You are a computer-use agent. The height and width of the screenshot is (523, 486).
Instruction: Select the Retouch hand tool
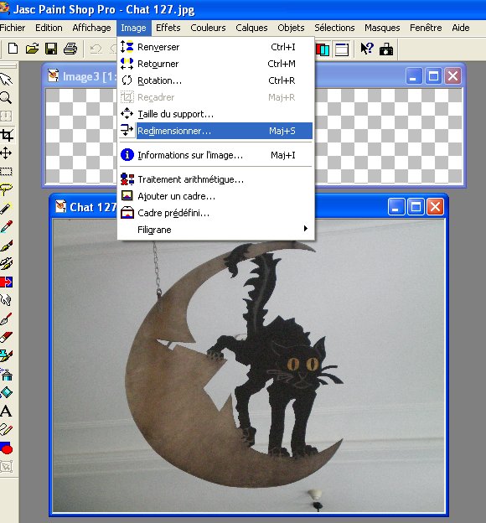point(6,300)
